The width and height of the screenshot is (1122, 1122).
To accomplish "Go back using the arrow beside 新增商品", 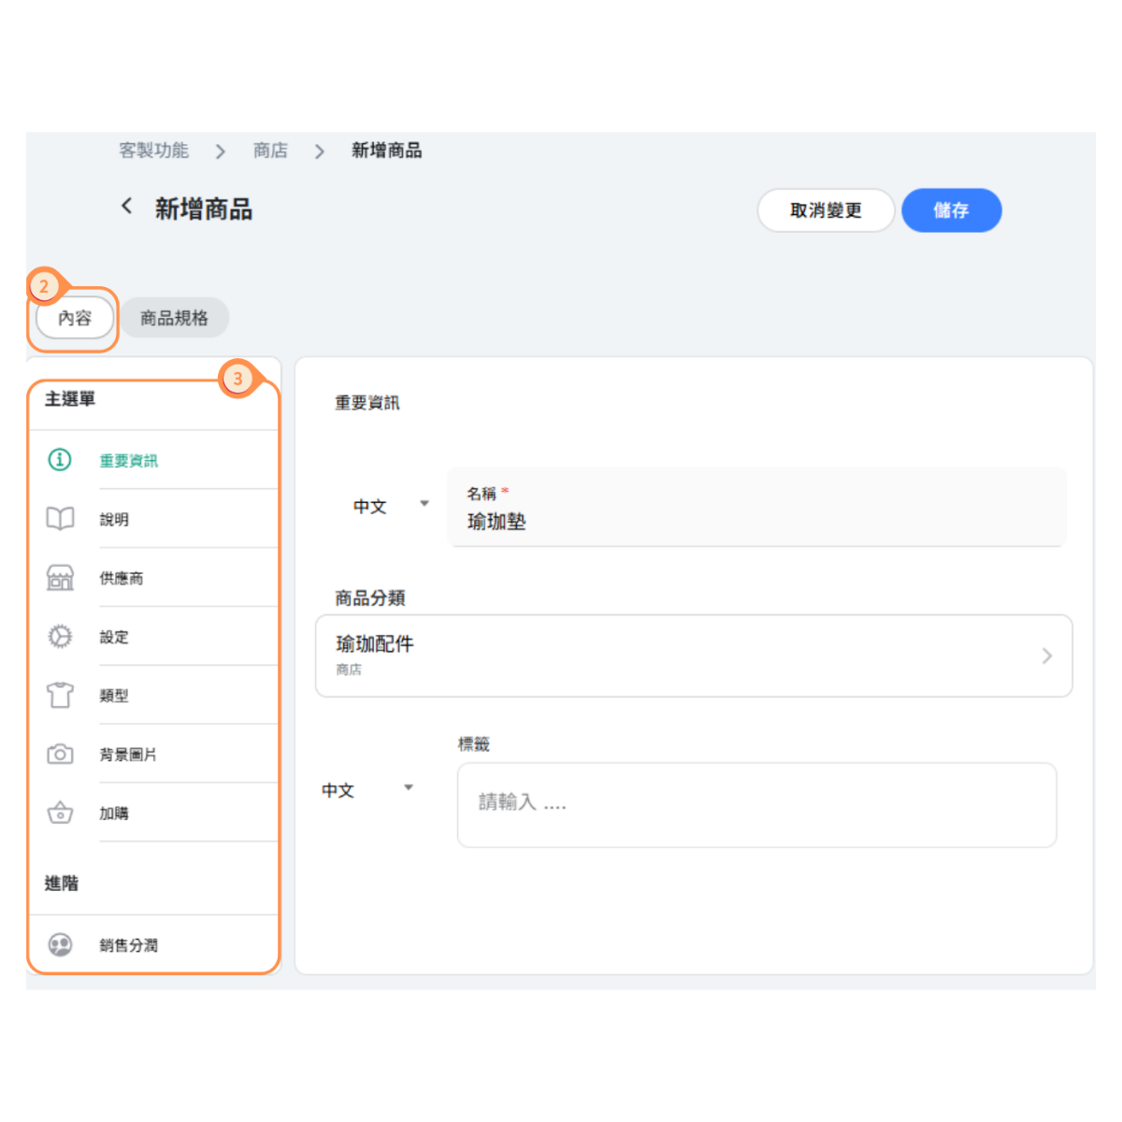I will coord(126,207).
